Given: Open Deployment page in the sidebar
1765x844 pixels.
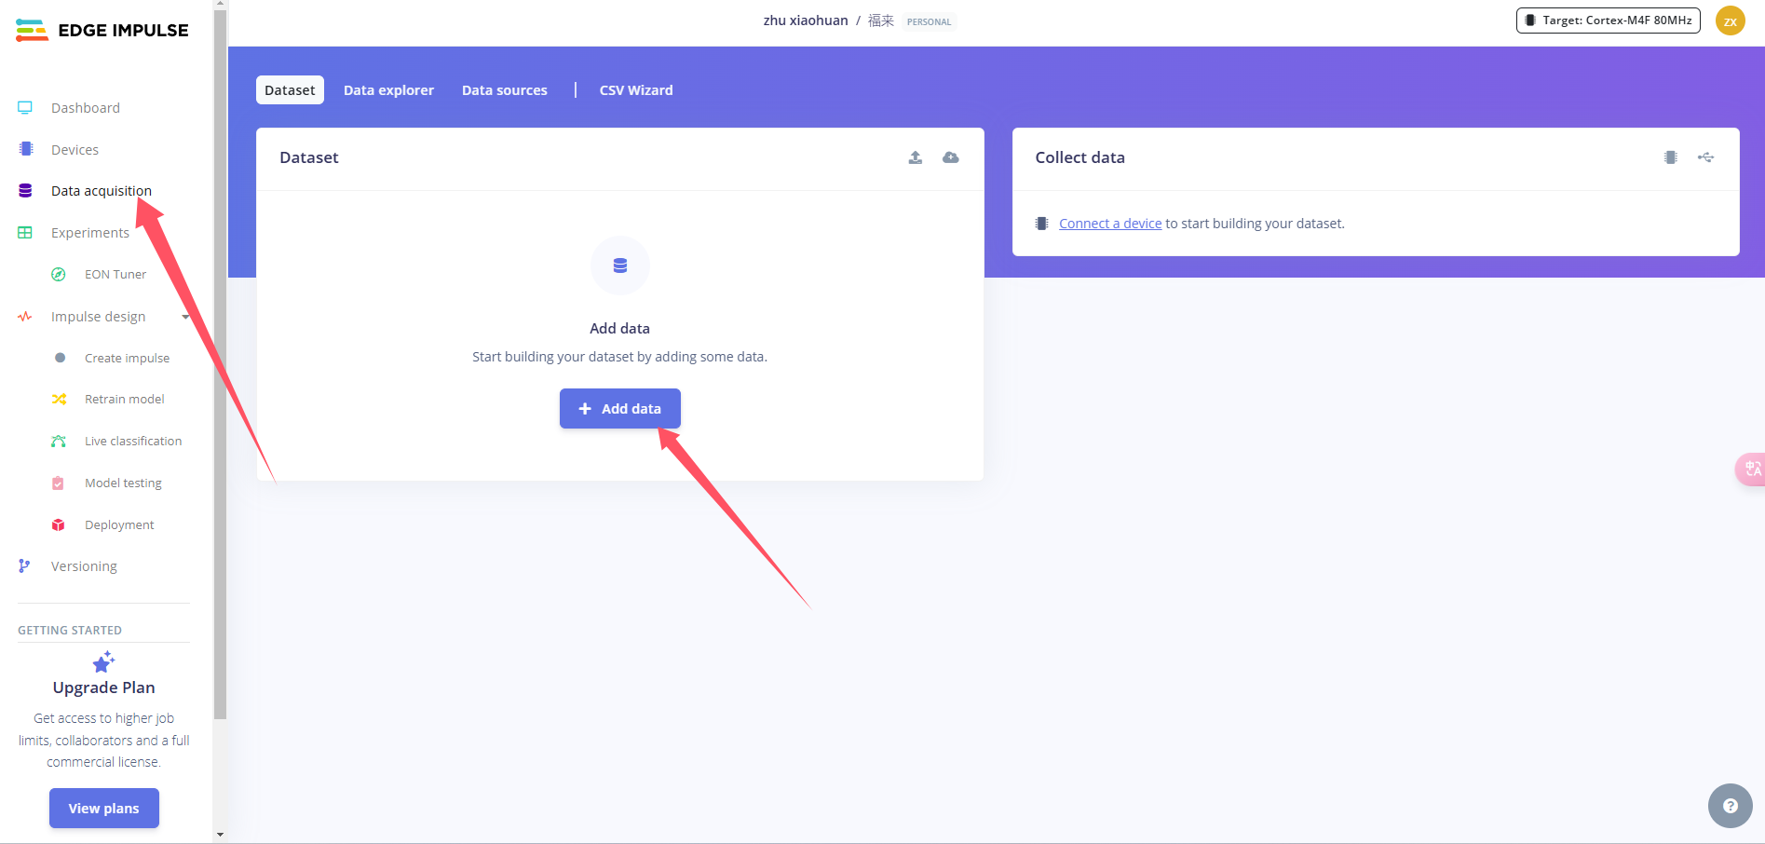Looking at the screenshot, I should click(119, 524).
